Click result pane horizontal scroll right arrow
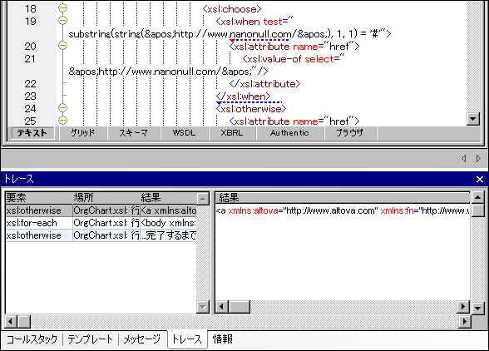The height and width of the screenshot is (351, 489). coord(463,307)
